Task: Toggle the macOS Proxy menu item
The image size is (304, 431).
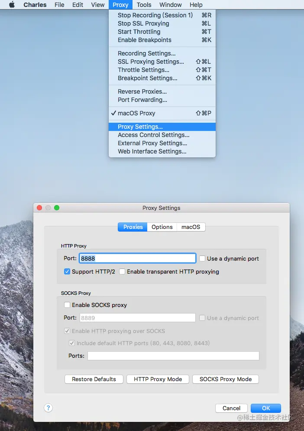Action: tap(162, 113)
